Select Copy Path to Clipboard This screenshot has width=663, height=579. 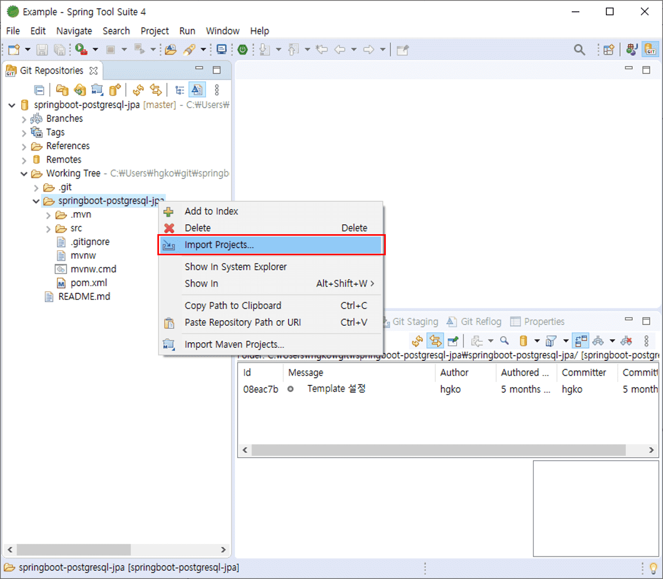271,306
